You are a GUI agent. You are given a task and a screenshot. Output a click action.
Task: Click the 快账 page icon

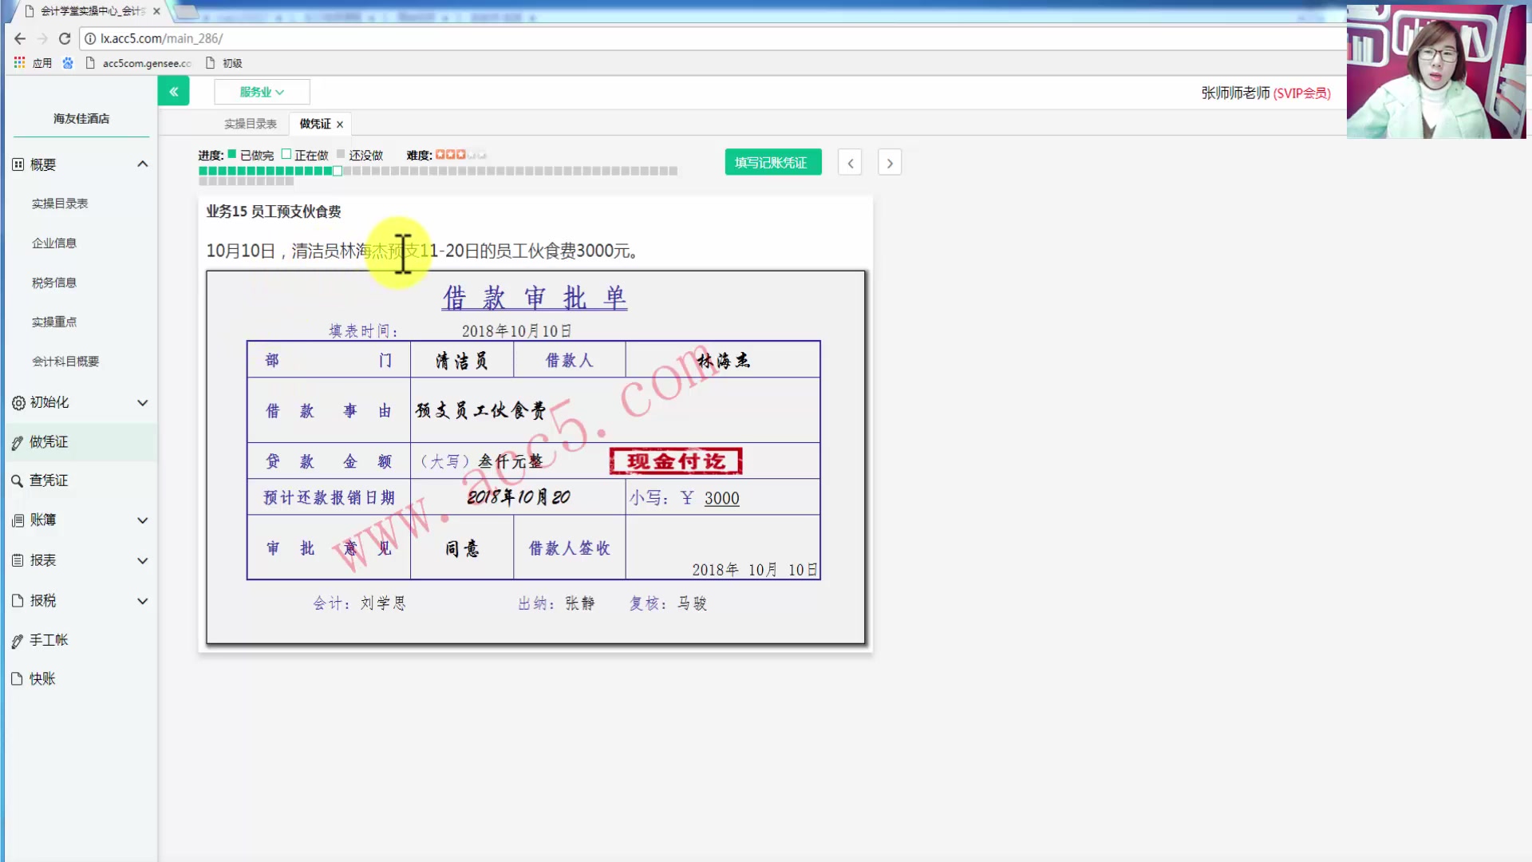click(17, 678)
